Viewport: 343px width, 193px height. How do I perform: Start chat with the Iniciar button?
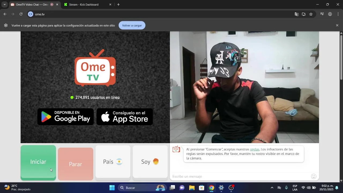pyautogui.click(x=38, y=162)
